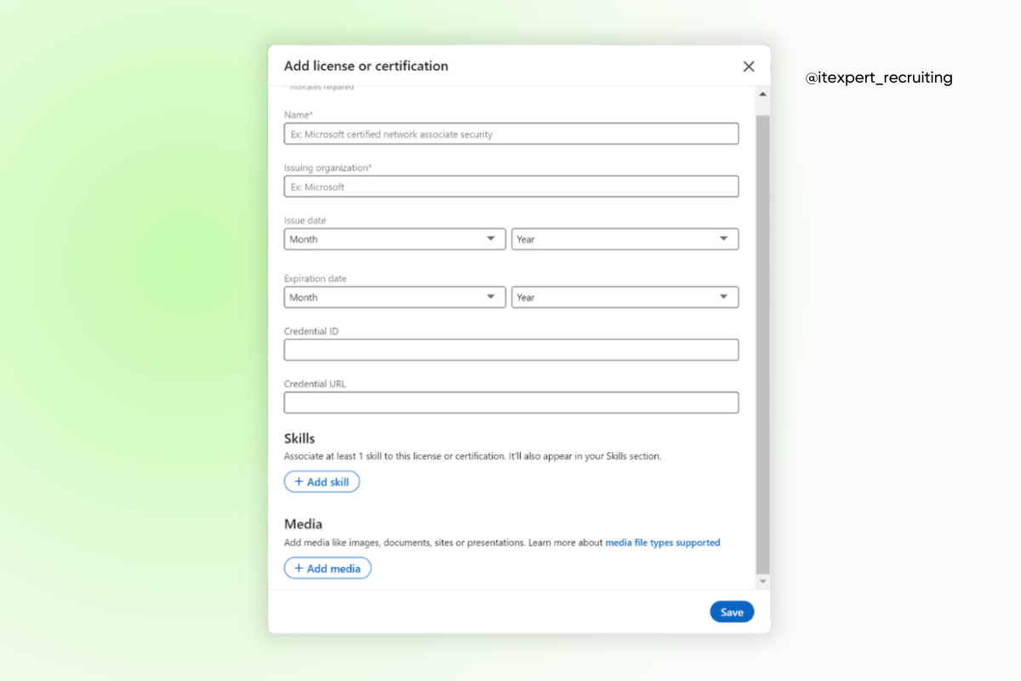Click the Expiration date Year dropdown arrow
Screen dimensions: 1021x681
point(725,296)
